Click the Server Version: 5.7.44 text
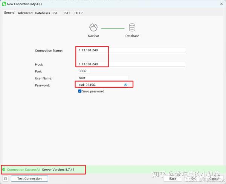The height and width of the screenshot is (184, 226). click(x=58, y=170)
